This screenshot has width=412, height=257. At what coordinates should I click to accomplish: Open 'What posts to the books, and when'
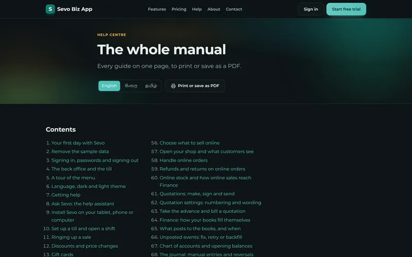coord(200,229)
